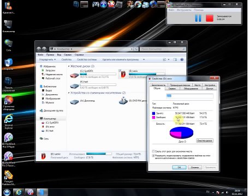Click the globe icon in top dock
Image resolution: width=249 pixels, height=196 pixels.
coord(153,4)
